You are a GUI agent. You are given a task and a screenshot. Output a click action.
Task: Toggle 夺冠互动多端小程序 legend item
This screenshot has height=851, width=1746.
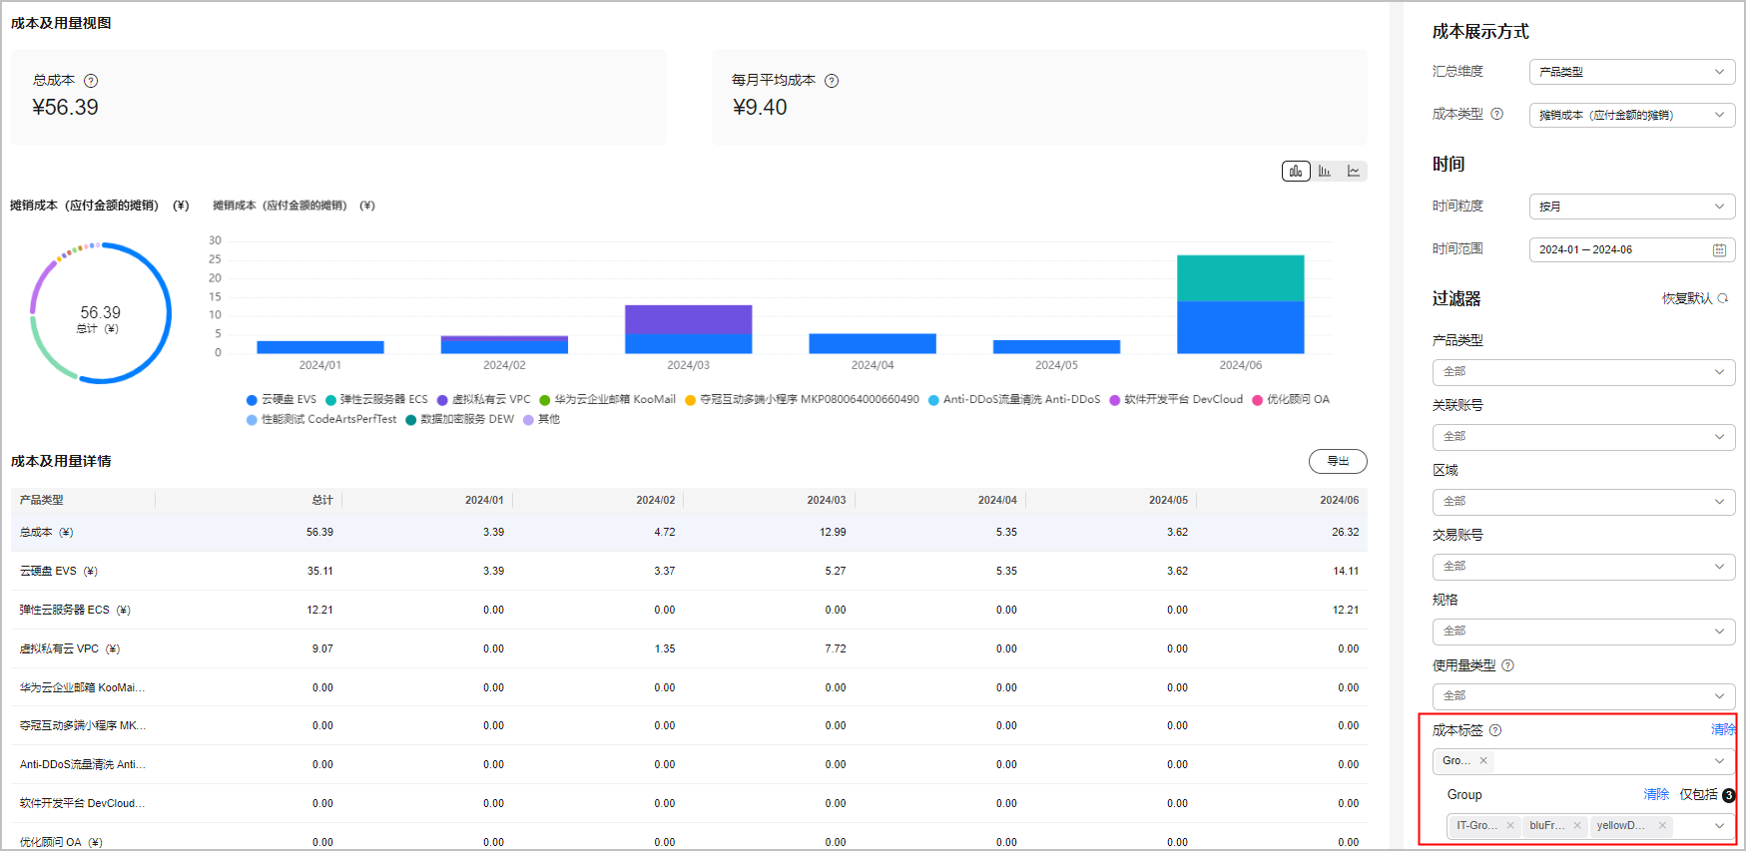pyautogui.click(x=803, y=399)
